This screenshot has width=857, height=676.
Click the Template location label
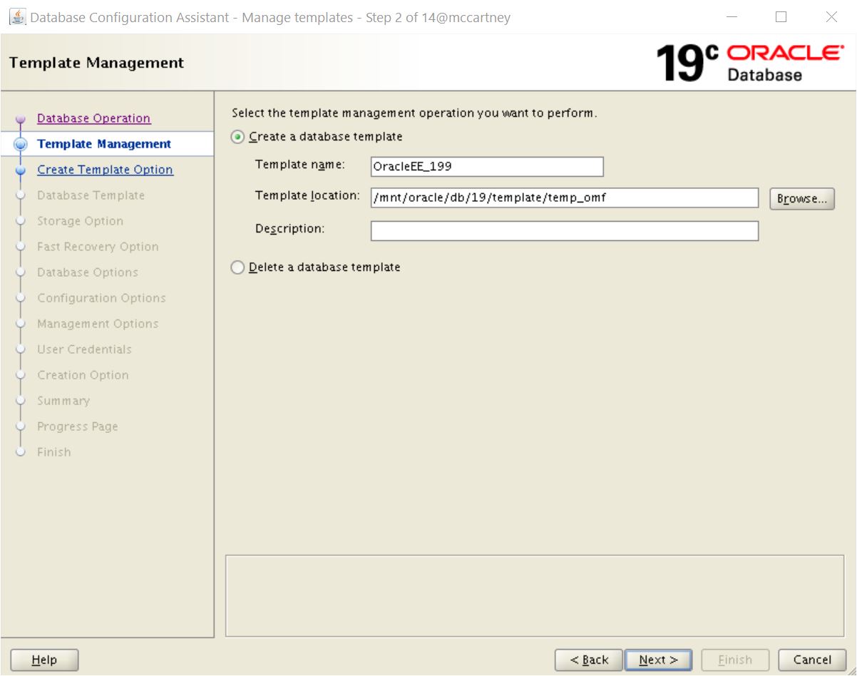[307, 195]
